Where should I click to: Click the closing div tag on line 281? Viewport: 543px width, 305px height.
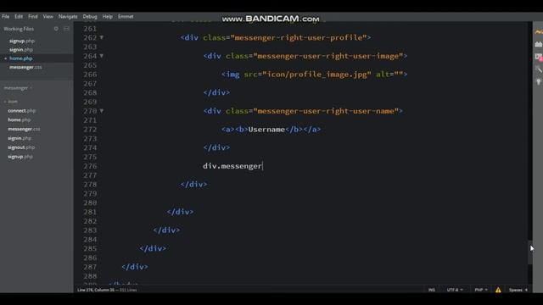point(180,212)
